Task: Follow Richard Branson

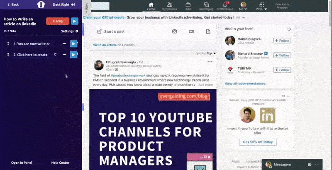Action: click(282, 55)
